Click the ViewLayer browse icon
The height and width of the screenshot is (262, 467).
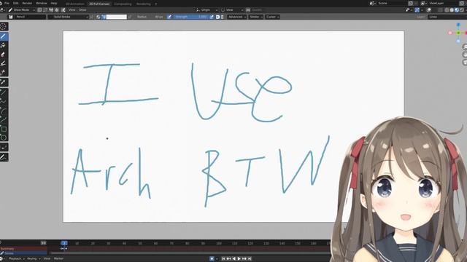(x=423, y=3)
